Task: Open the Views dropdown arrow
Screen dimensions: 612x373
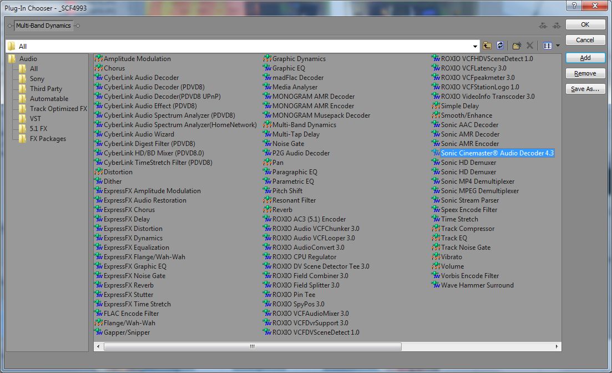Action: point(558,46)
